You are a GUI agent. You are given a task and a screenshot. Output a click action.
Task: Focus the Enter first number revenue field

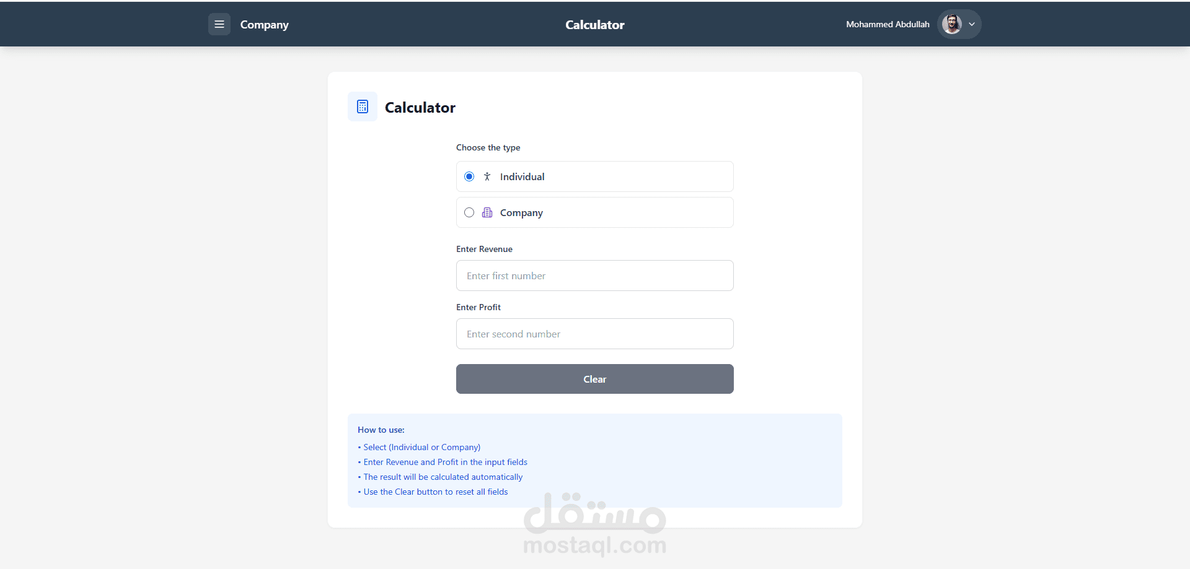coord(595,276)
